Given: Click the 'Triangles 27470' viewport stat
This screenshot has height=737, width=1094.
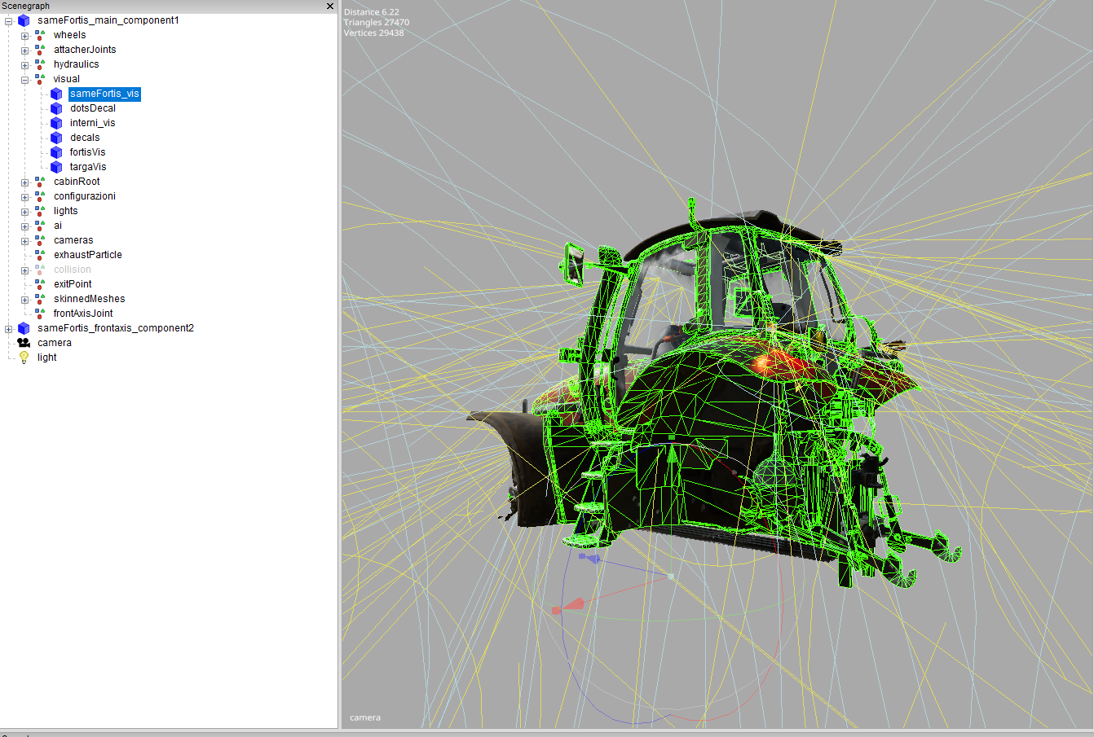Looking at the screenshot, I should (377, 23).
